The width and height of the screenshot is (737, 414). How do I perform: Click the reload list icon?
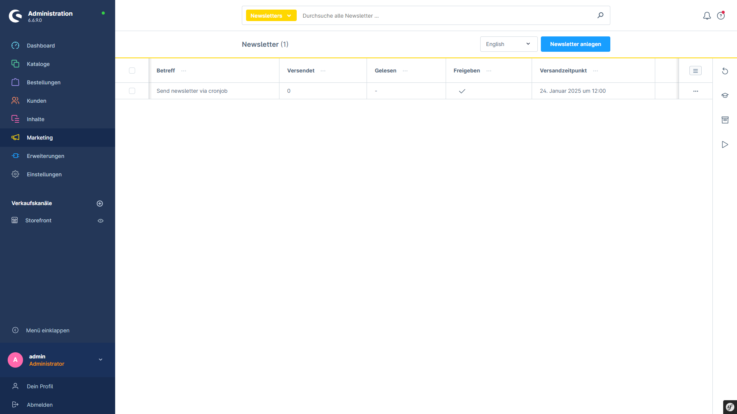(x=725, y=71)
